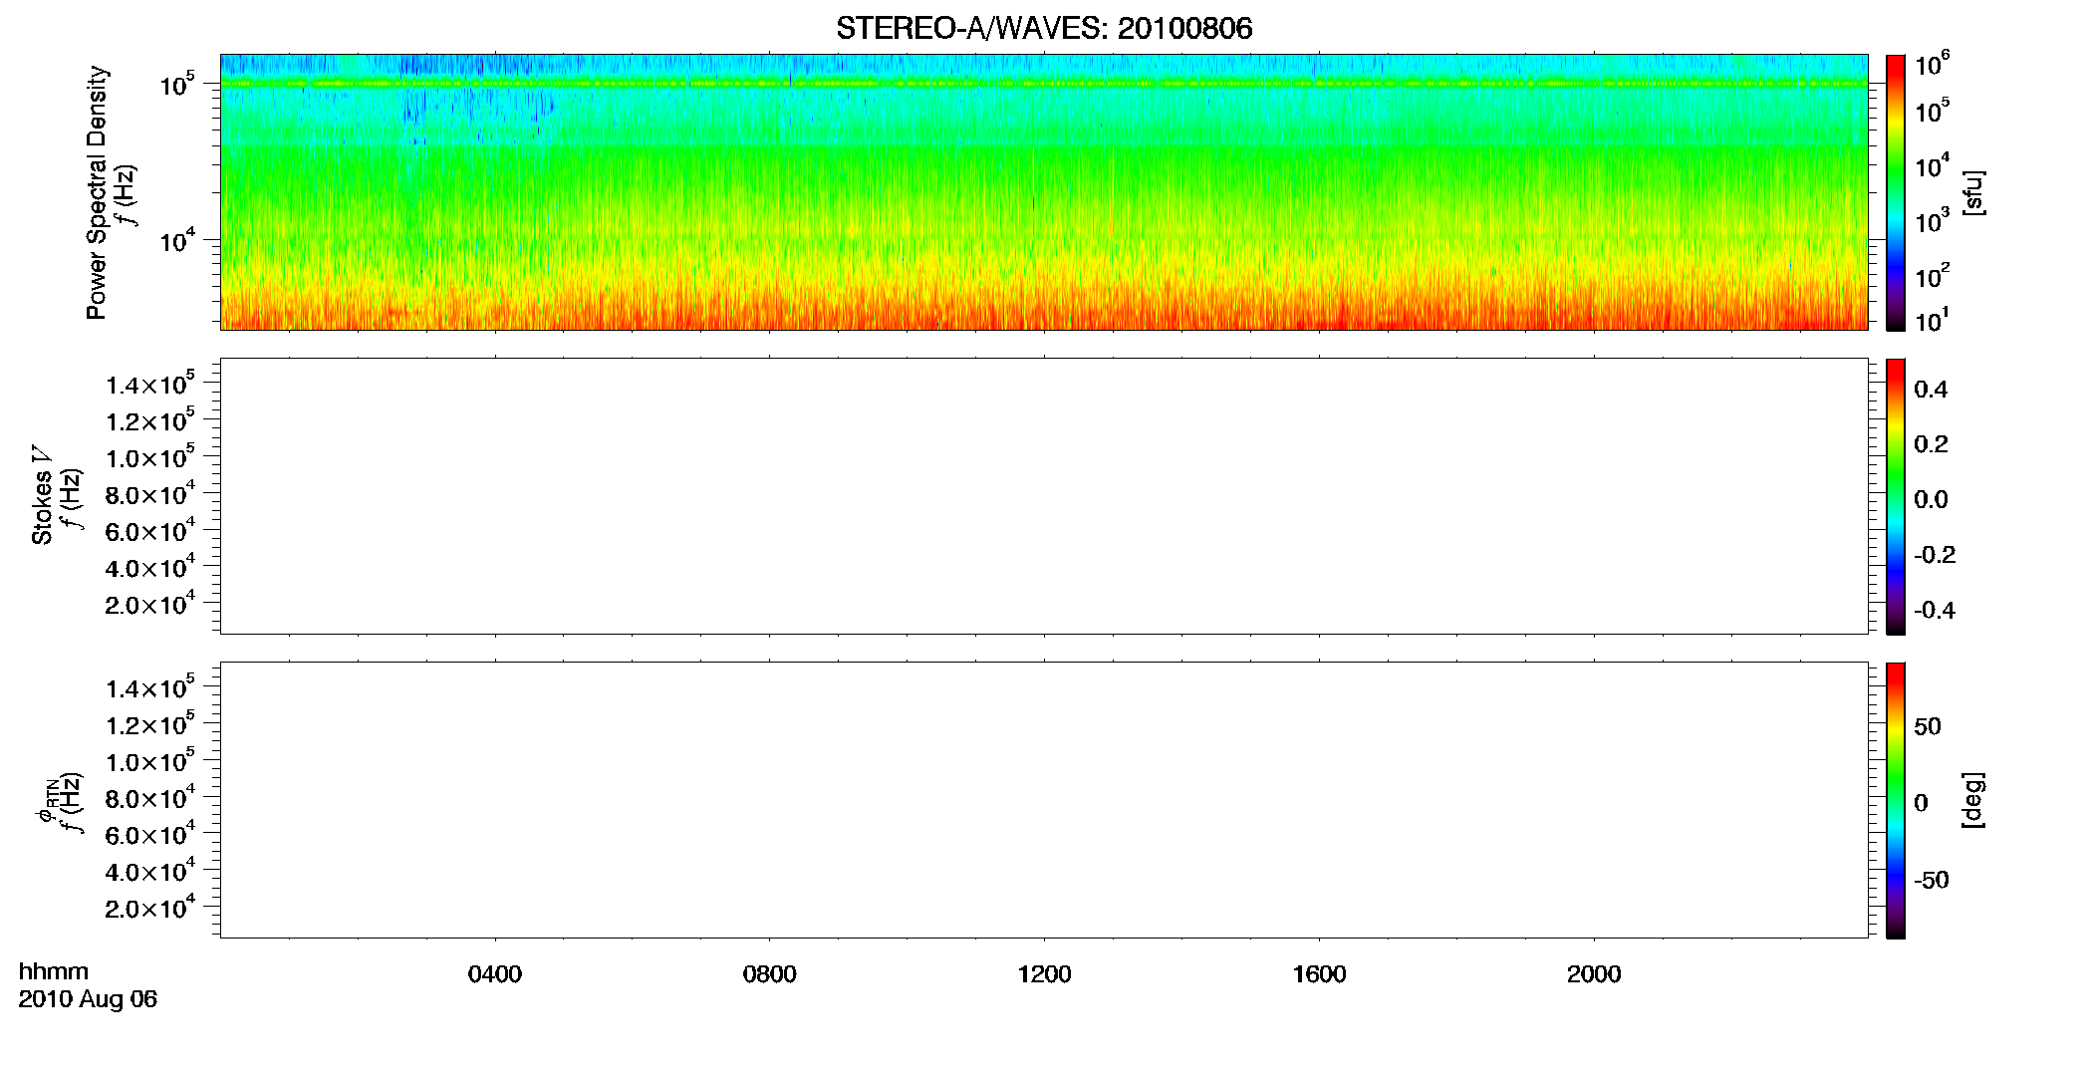Click the power spectral density color bar
This screenshot has width=2088, height=1076.
1896,192
